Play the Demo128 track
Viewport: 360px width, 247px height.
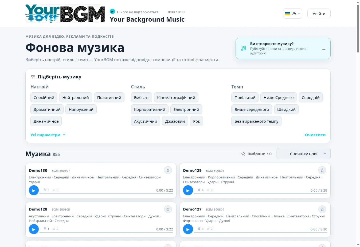[34, 229]
